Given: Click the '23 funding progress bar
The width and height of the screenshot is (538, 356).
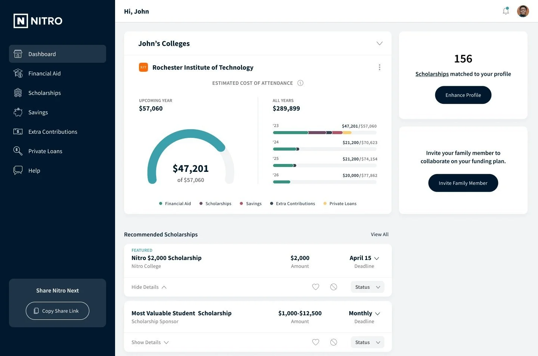Looking at the screenshot, I should pyautogui.click(x=325, y=133).
